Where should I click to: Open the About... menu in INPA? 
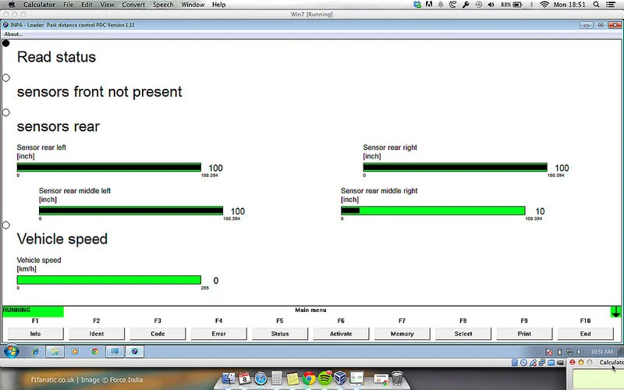click(x=13, y=34)
